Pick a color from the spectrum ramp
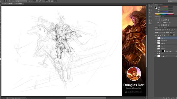177x99 pixels. pos(164,14)
